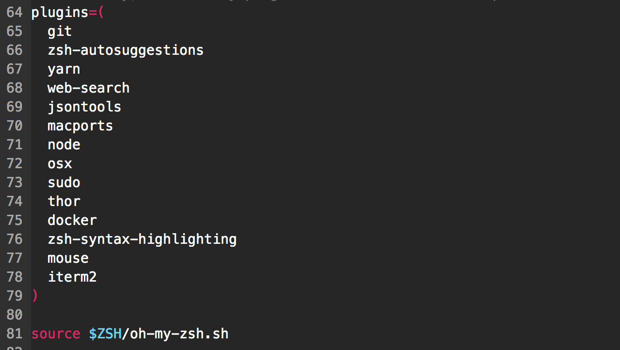Click the "docker" plugin name
This screenshot has height=350, width=620.
(x=72, y=221)
